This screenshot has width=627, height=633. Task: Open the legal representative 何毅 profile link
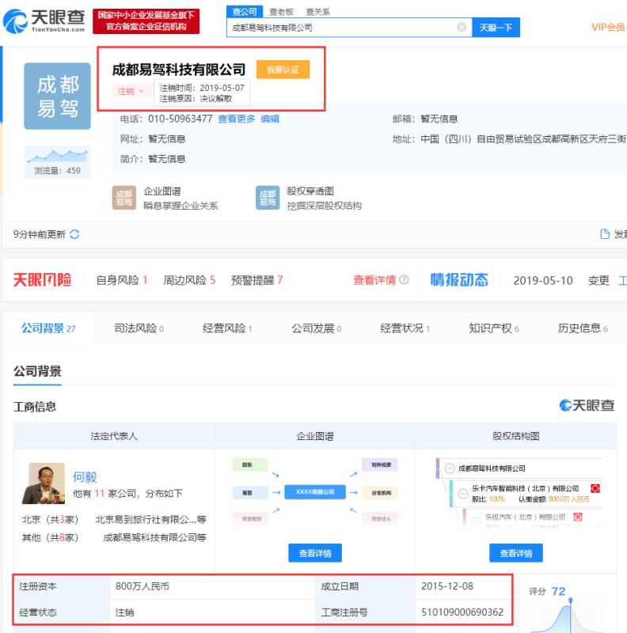tap(85, 477)
